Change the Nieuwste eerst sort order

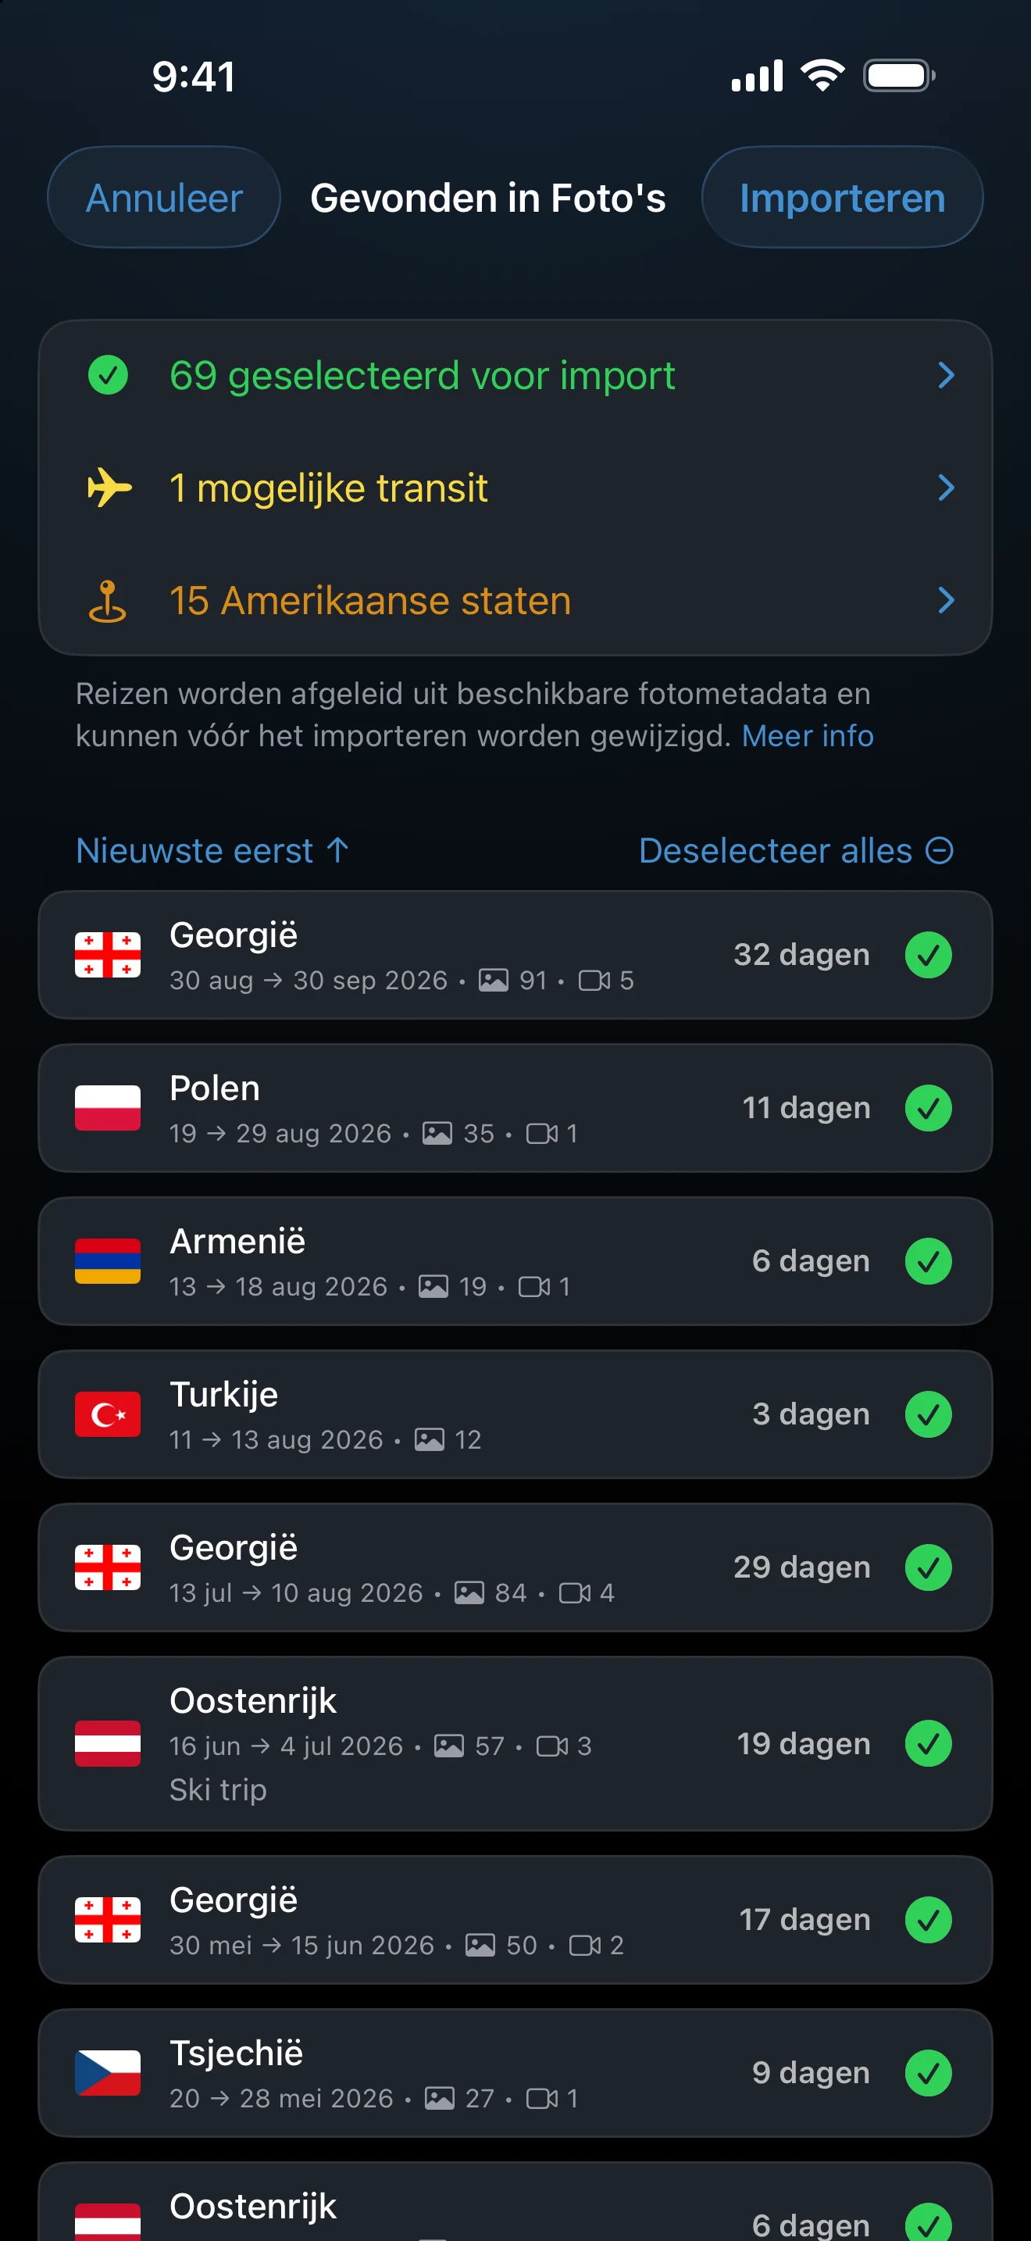[213, 850]
